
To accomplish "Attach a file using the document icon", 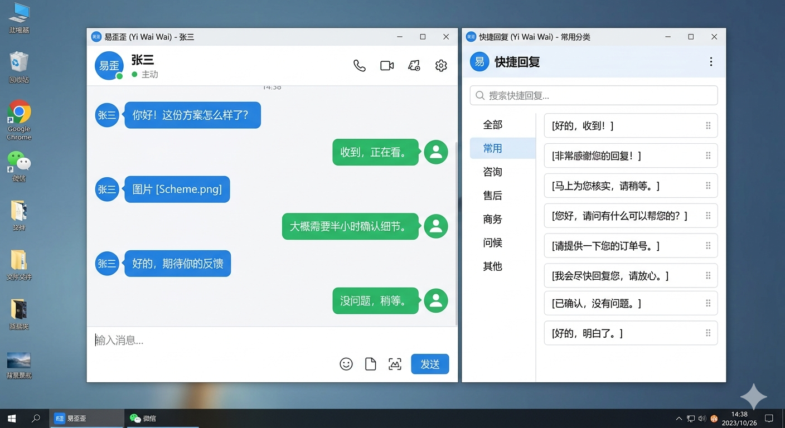I will [x=371, y=364].
